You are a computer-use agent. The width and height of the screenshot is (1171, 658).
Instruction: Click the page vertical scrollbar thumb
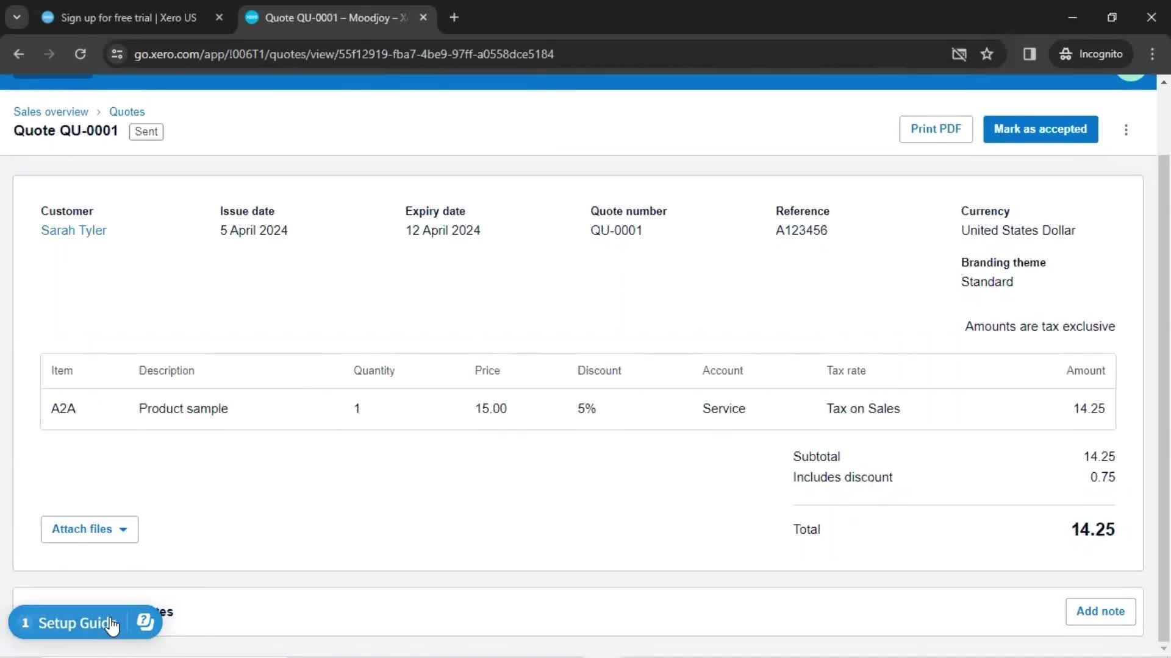[x=1164, y=397]
